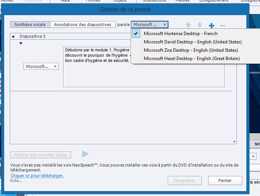The height and width of the screenshot is (196, 260).
Task: Open the dropdown in the right properties panel
Action: tap(253, 156)
